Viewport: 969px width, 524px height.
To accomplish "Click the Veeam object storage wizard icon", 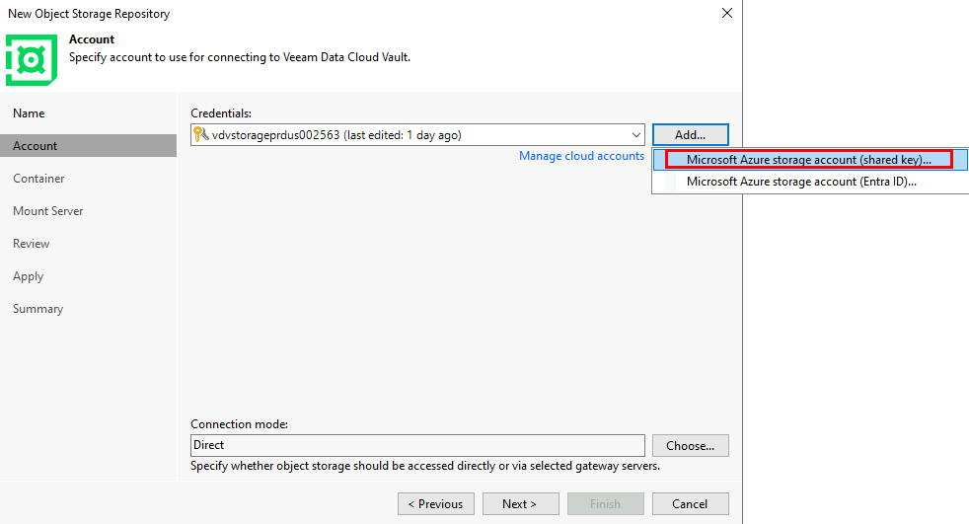I will coord(32,60).
